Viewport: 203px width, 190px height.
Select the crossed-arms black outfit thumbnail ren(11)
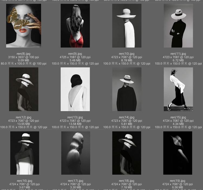178,26
